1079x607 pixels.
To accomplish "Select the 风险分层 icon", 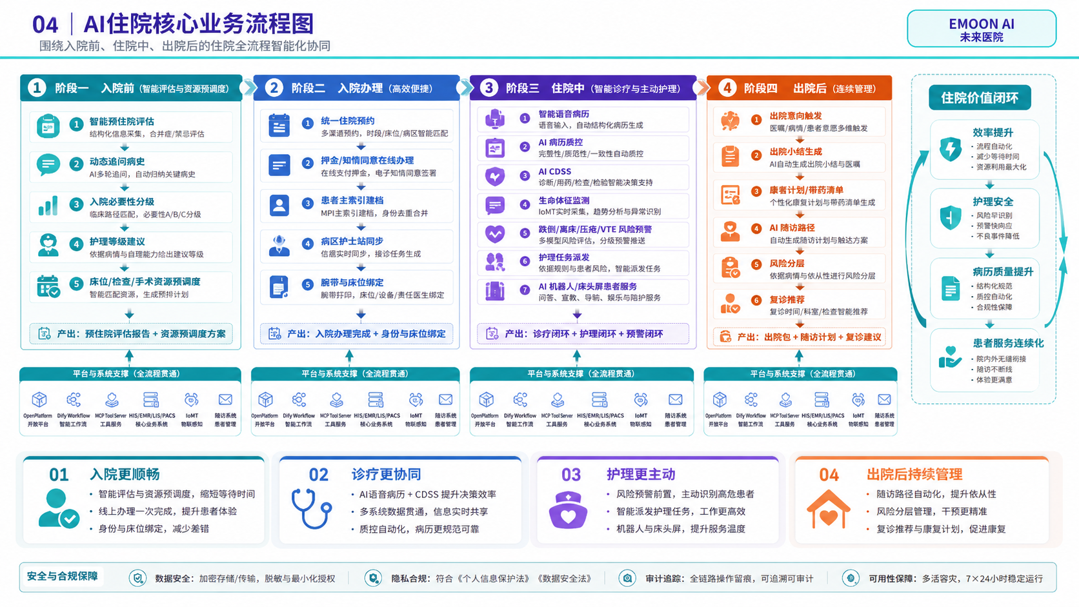I will point(730,268).
